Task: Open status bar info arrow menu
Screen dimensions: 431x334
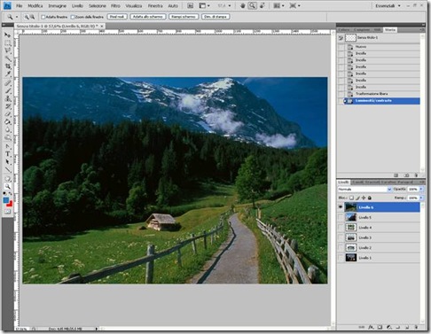Action: tap(97, 329)
